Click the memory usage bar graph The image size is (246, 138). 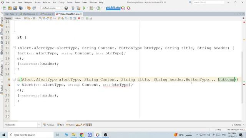click(113, 8)
